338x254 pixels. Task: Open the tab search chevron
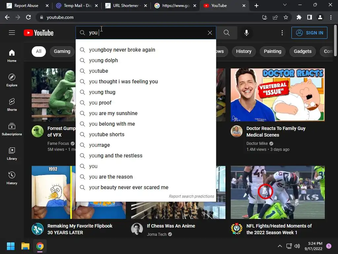(x=285, y=5)
